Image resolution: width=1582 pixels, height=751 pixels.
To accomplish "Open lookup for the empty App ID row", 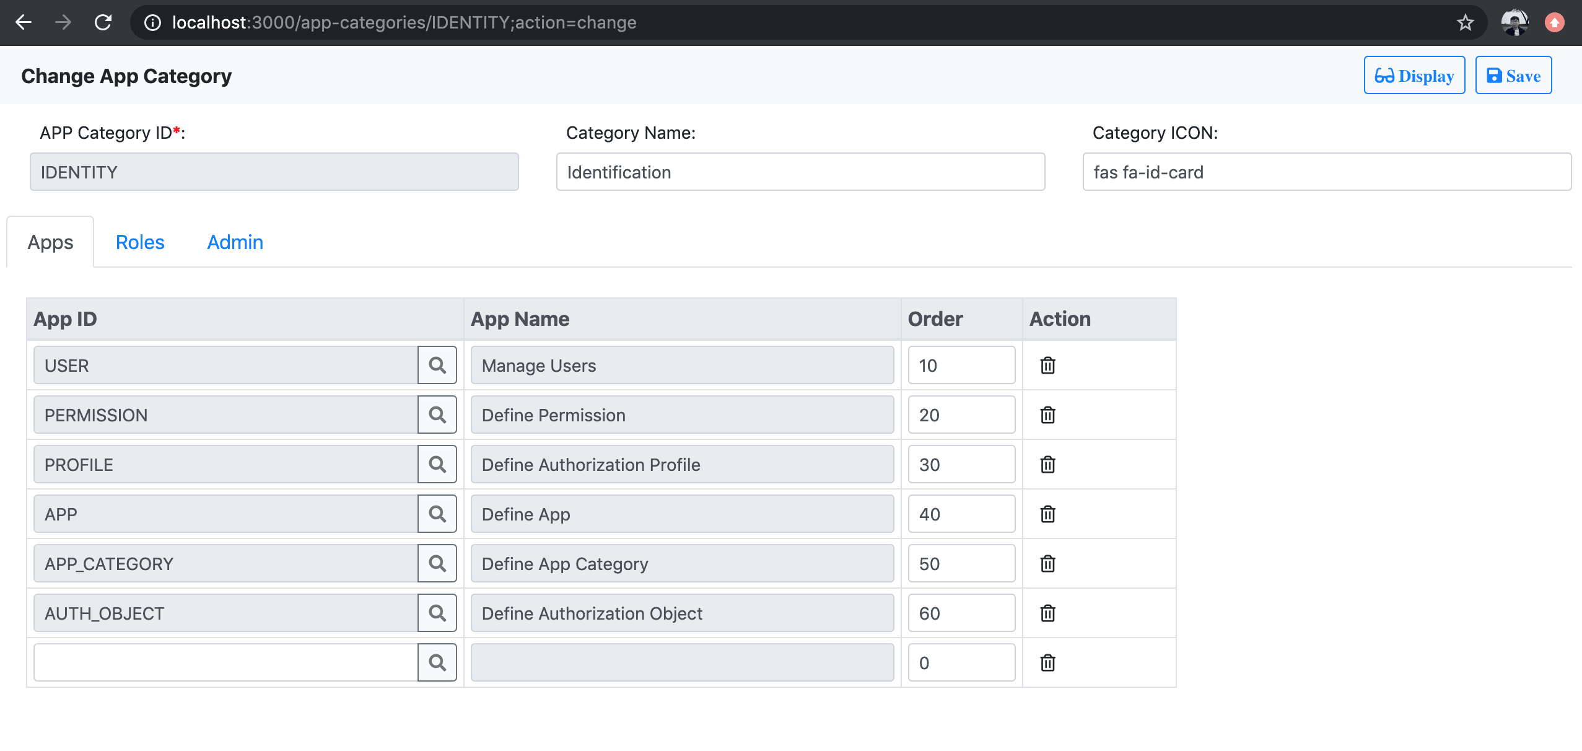I will pos(437,663).
